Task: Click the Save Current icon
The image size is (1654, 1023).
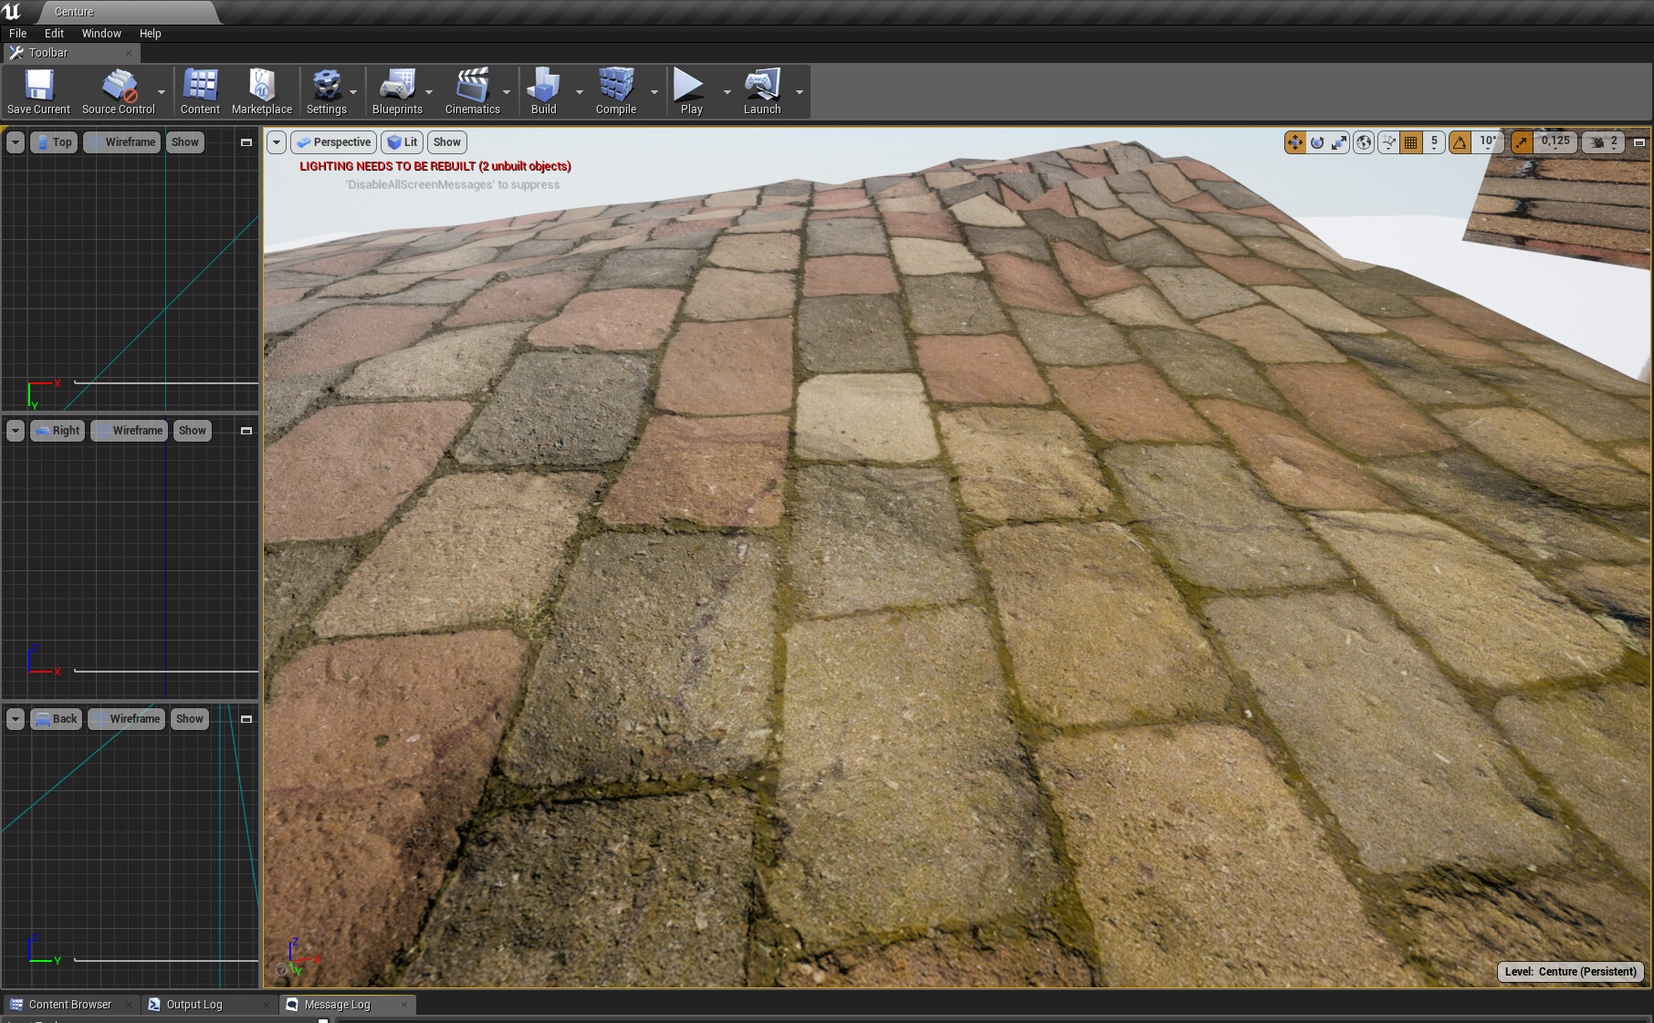Action: tap(37, 87)
